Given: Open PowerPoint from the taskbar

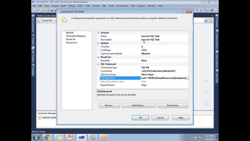Looking at the screenshot, I should [x=70, y=137].
